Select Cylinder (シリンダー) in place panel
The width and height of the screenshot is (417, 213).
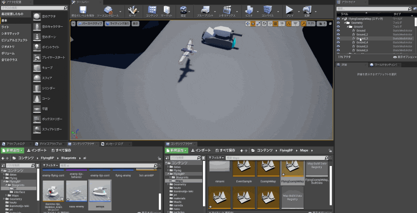point(49,88)
